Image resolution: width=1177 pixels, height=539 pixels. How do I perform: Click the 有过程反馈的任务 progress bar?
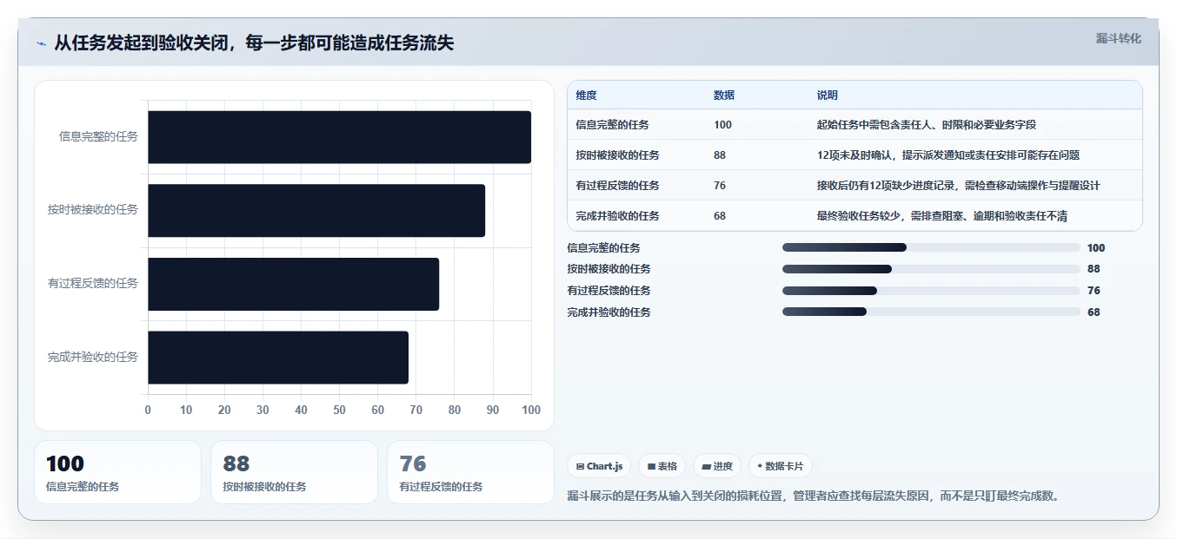coord(931,291)
